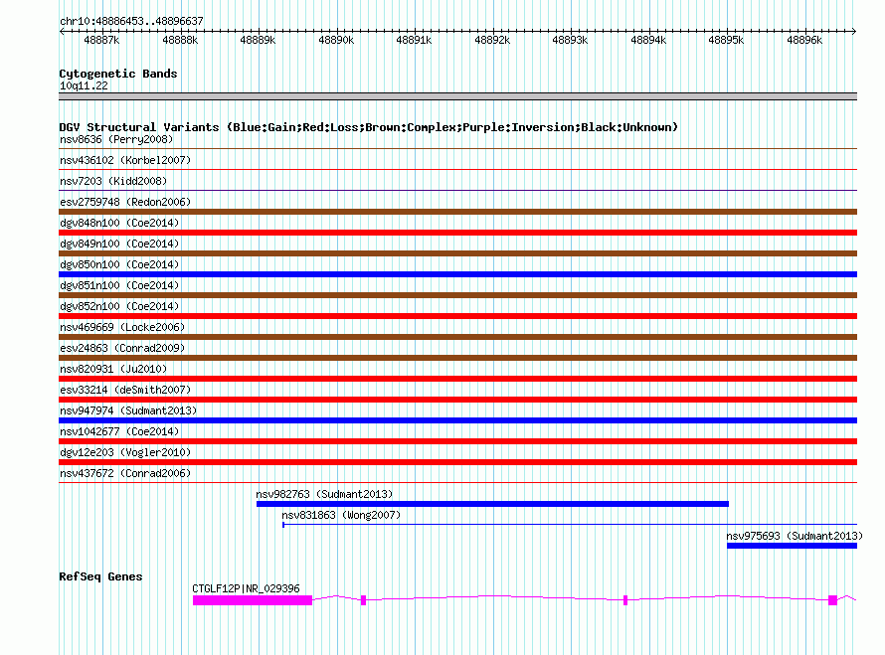885x655 pixels.
Task: Open the nsv975693 (Sudmant2013) label
Action: click(795, 536)
